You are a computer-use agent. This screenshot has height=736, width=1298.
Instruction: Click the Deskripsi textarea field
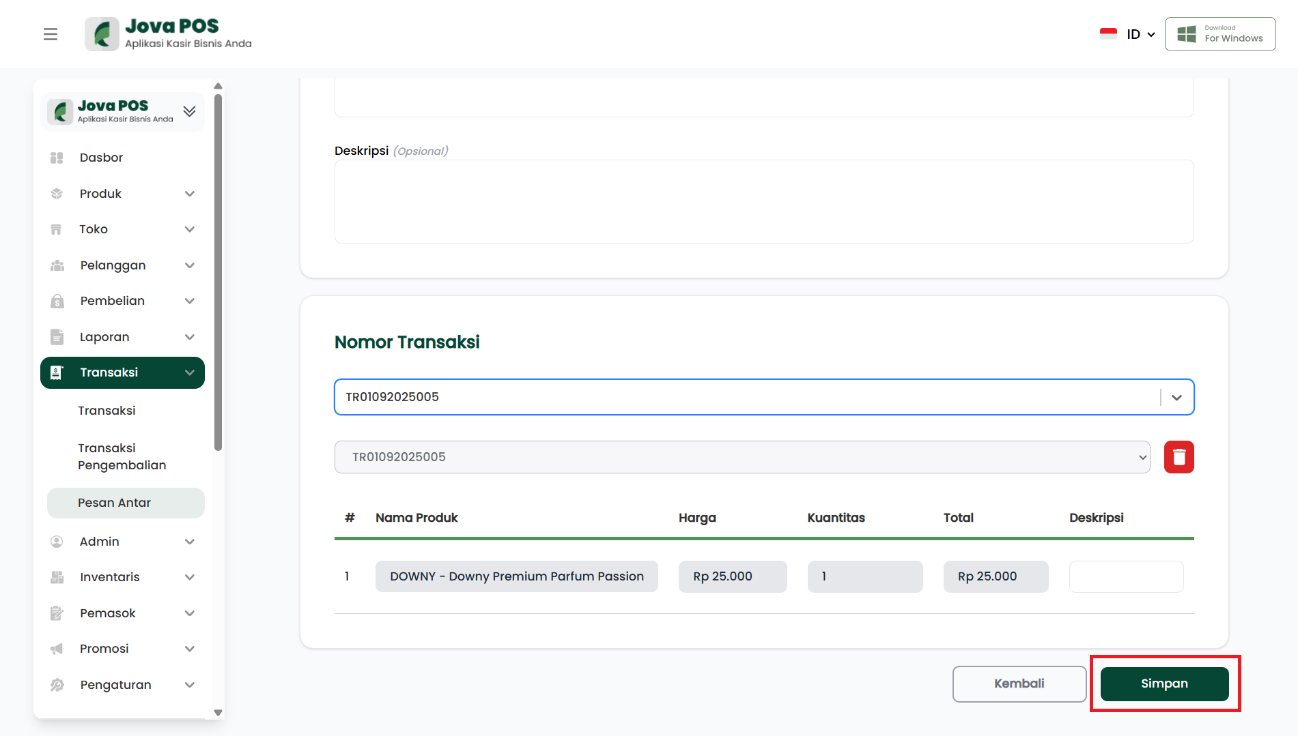tap(763, 201)
